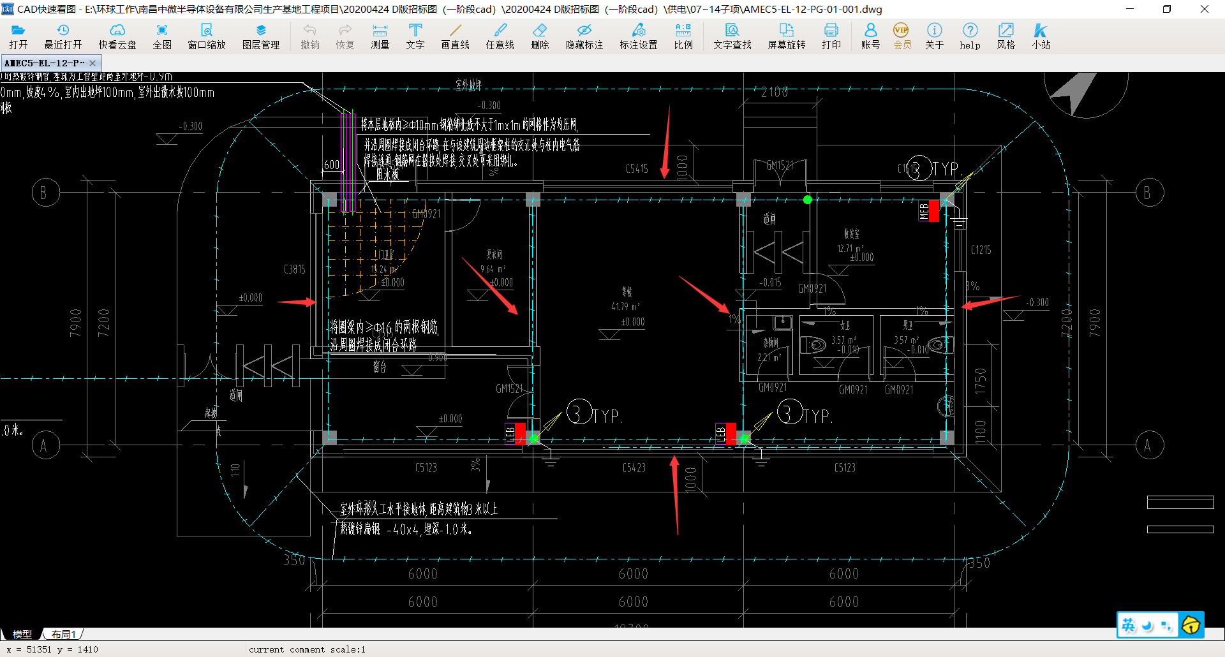Close the AMEC5-EL-12-P drawing tab
This screenshot has width=1225, height=657.
93,63
